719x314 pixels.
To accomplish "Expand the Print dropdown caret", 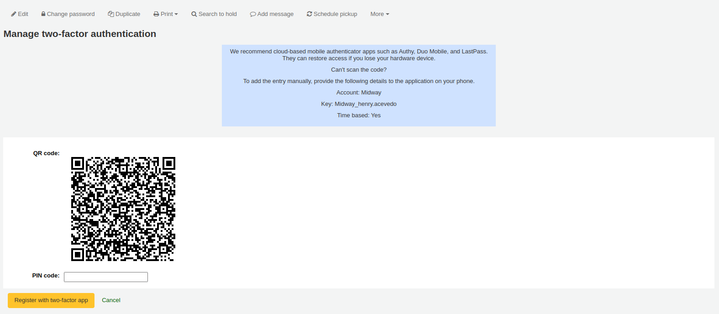I will click(x=176, y=14).
